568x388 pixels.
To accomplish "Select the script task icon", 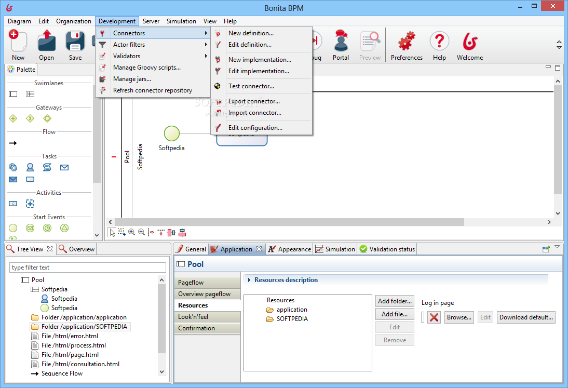I will tap(47, 167).
